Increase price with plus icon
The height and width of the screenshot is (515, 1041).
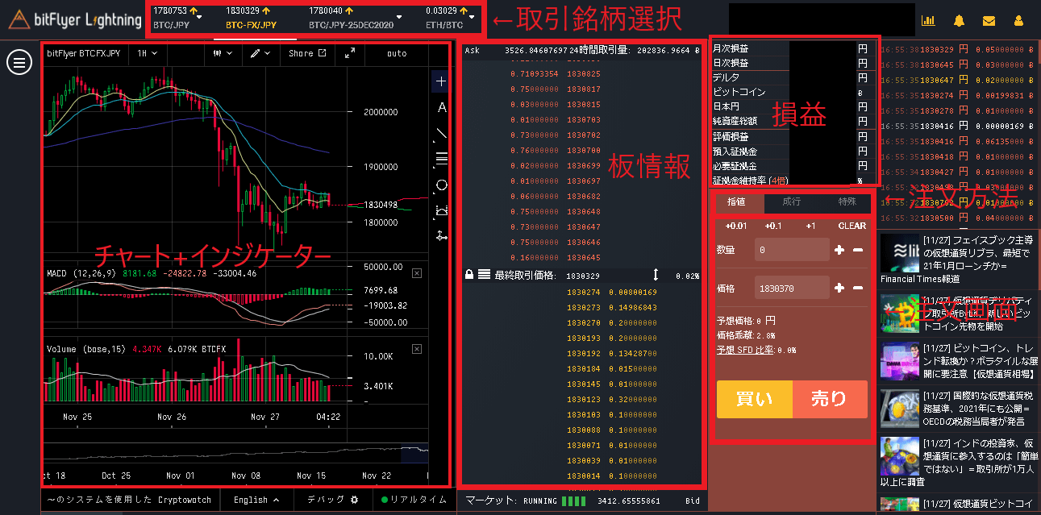tap(839, 288)
